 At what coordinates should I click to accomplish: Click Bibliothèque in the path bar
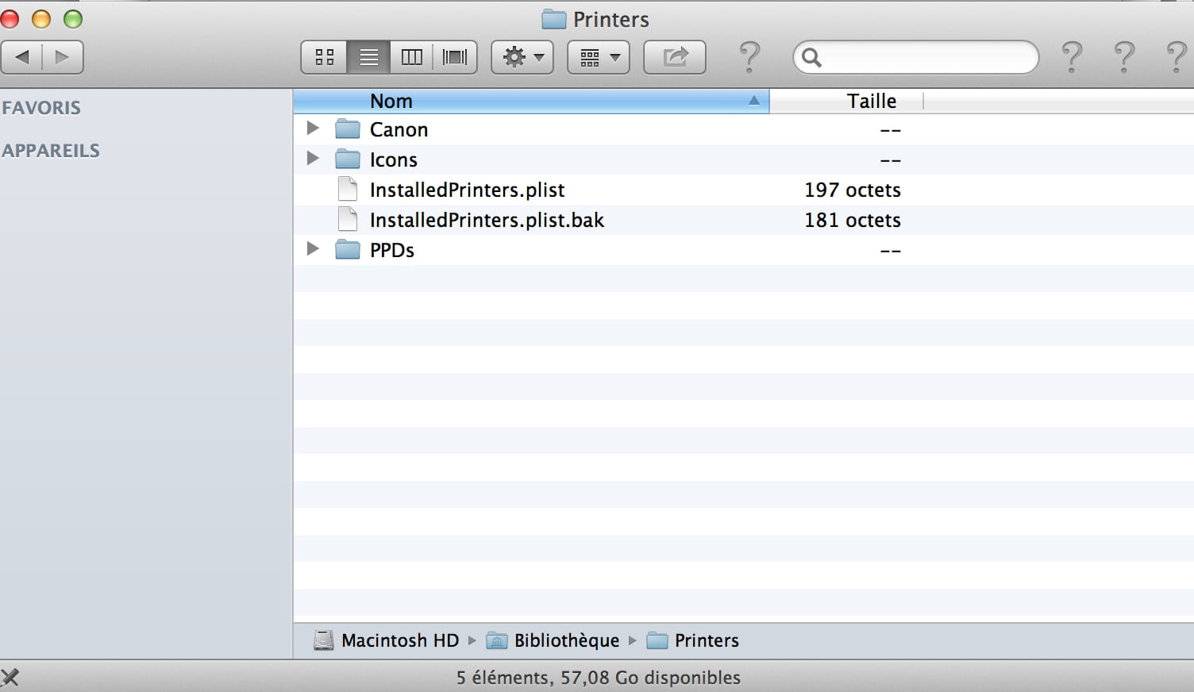pos(565,640)
